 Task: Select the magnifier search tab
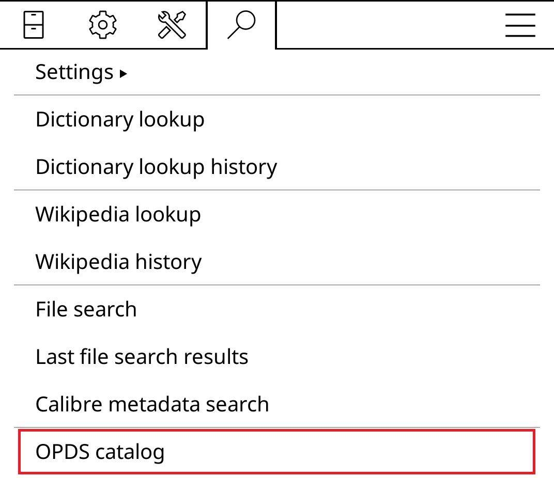coord(241,25)
